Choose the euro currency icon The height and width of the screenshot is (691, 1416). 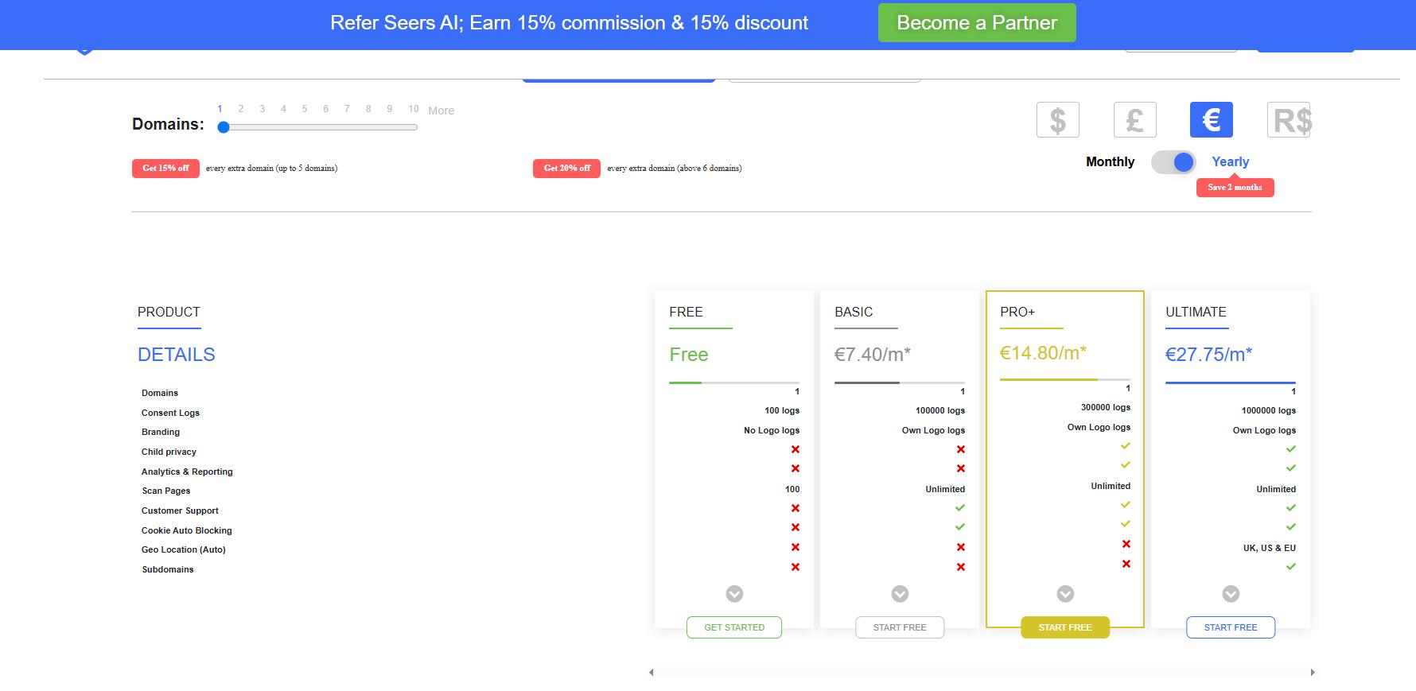[1211, 120]
